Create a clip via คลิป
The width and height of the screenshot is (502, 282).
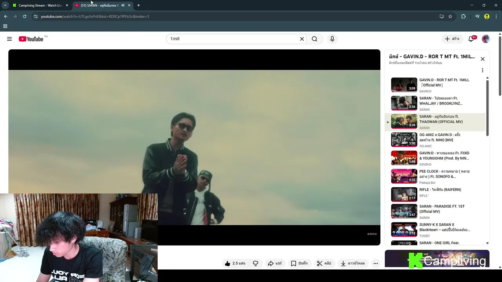(x=324, y=264)
